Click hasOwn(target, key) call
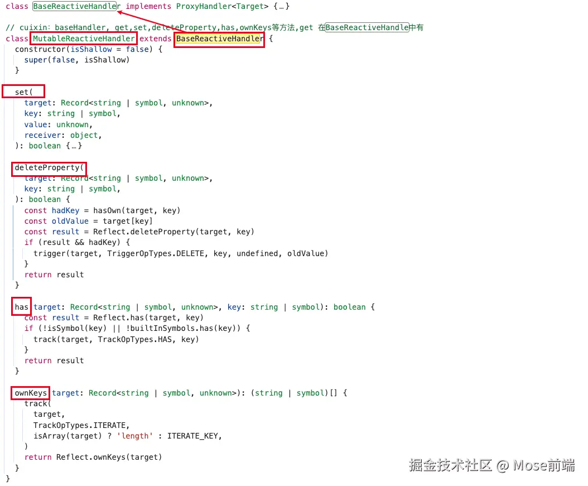588x486 pixels. pos(137,210)
